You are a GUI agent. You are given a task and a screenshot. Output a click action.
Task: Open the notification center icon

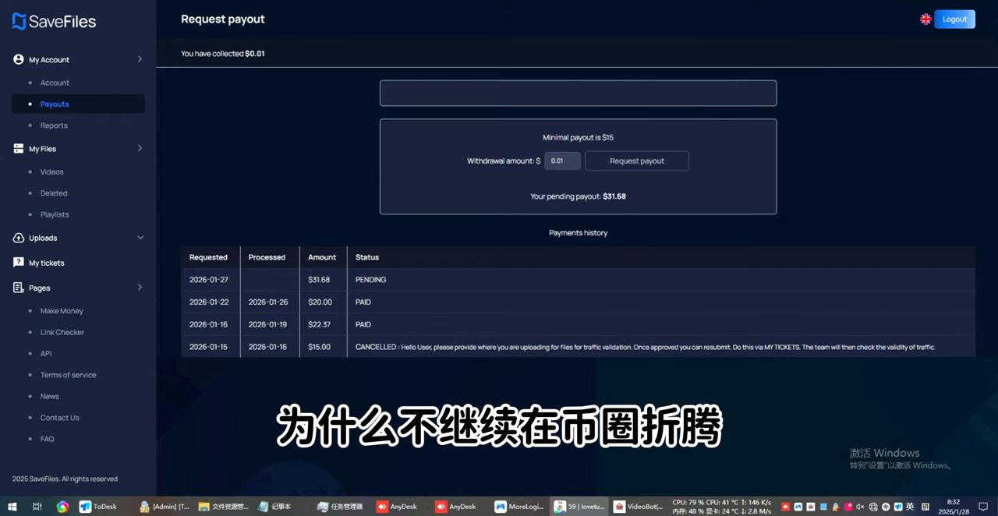tap(983, 507)
